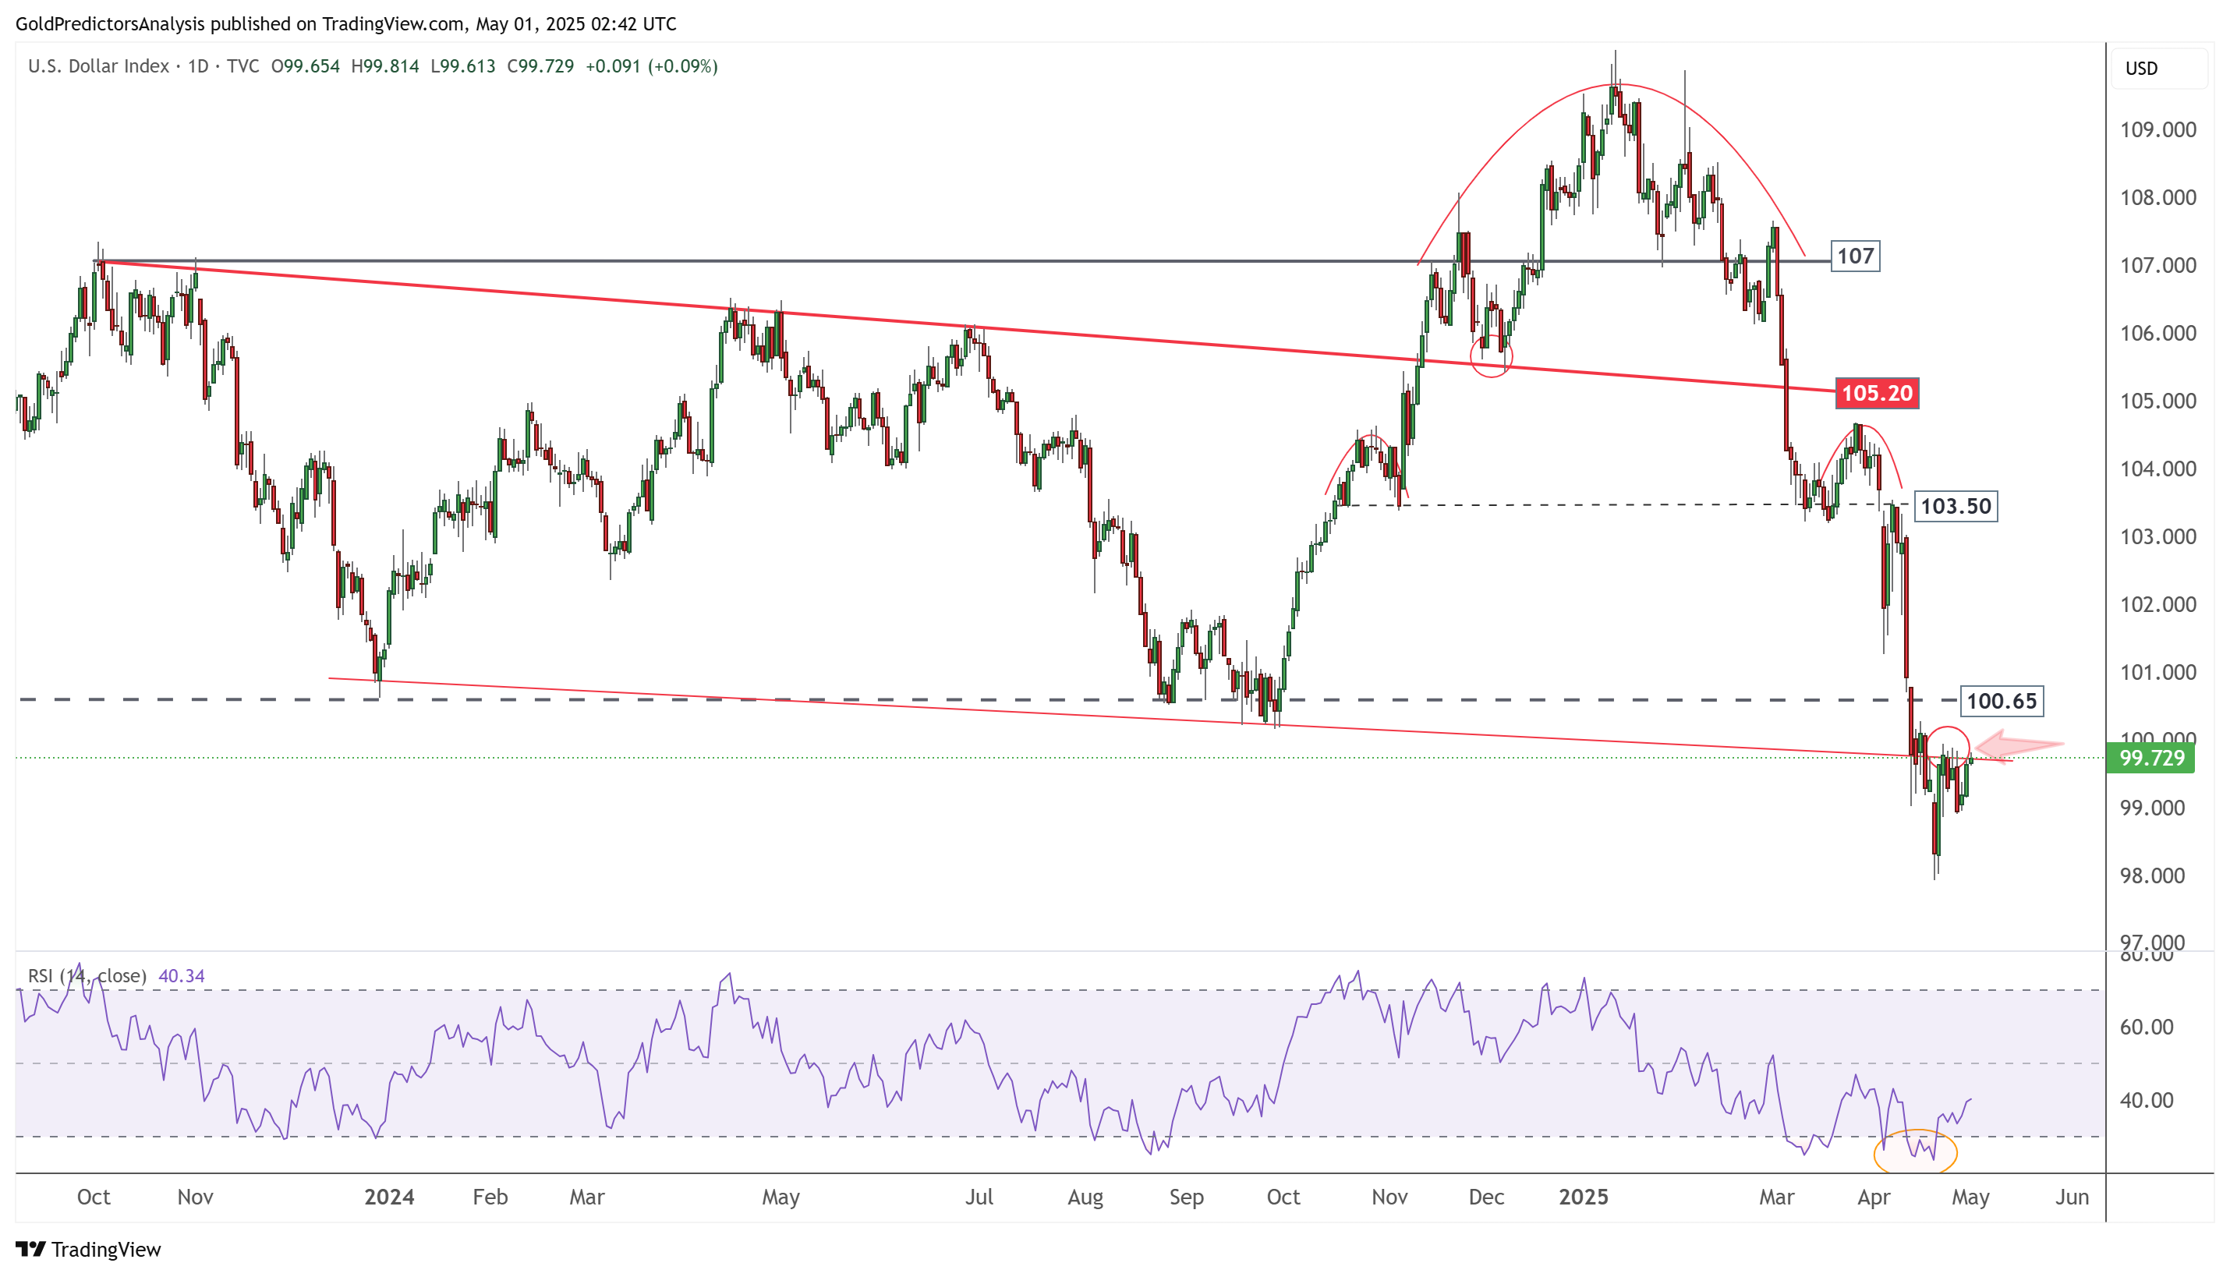Click the publisher line GoldPredictorsAnalysis
Screen dimensions: 2230x1277
pyautogui.click(x=345, y=23)
